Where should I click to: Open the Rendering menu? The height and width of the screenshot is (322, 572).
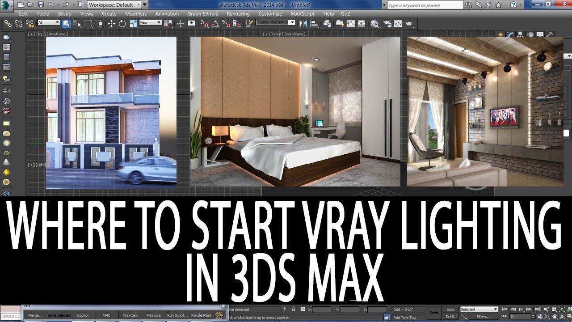[x=238, y=14]
